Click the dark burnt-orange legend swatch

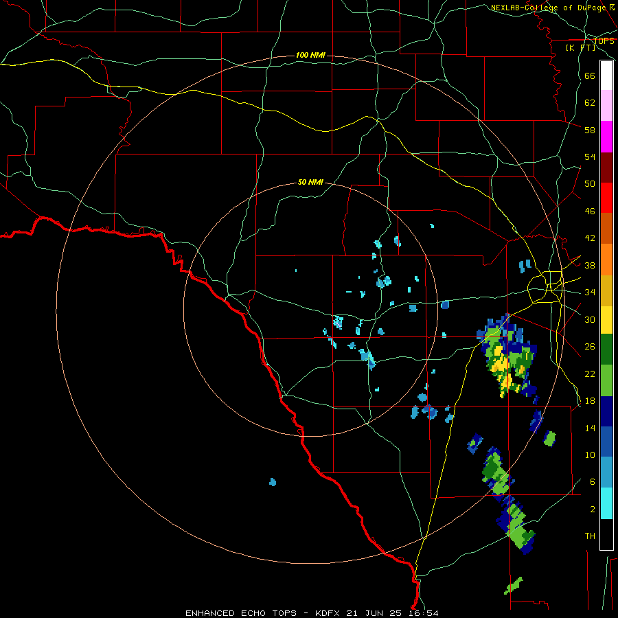(x=606, y=228)
